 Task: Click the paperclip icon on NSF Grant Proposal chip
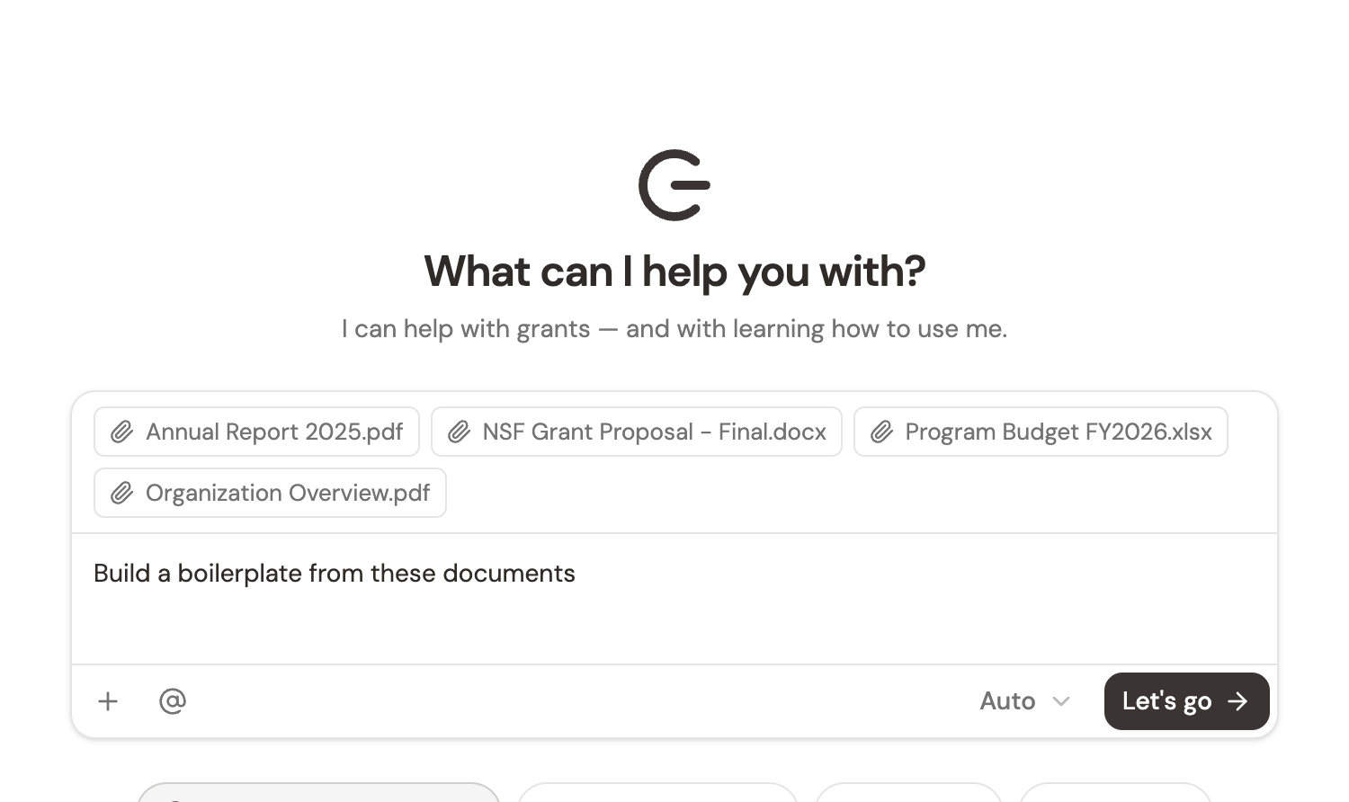459,432
